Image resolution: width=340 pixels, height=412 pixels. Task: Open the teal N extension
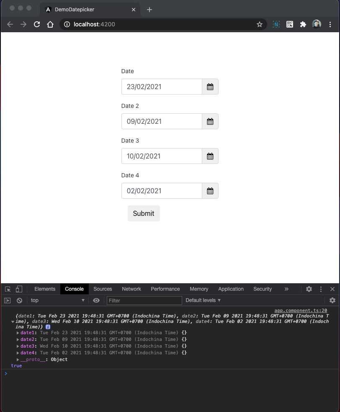pos(276,24)
